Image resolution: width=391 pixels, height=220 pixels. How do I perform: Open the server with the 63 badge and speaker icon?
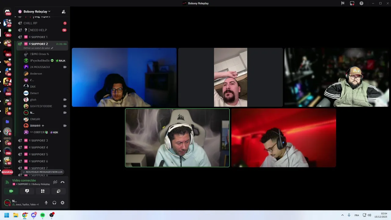pyautogui.click(x=7, y=23)
